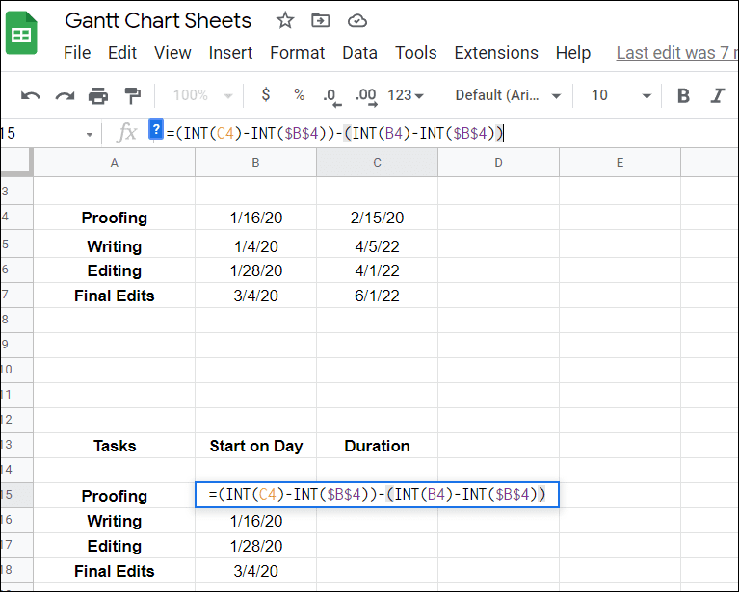Select cell 1/28/20 in row 17
Image resolution: width=739 pixels, height=592 pixels.
256,546
